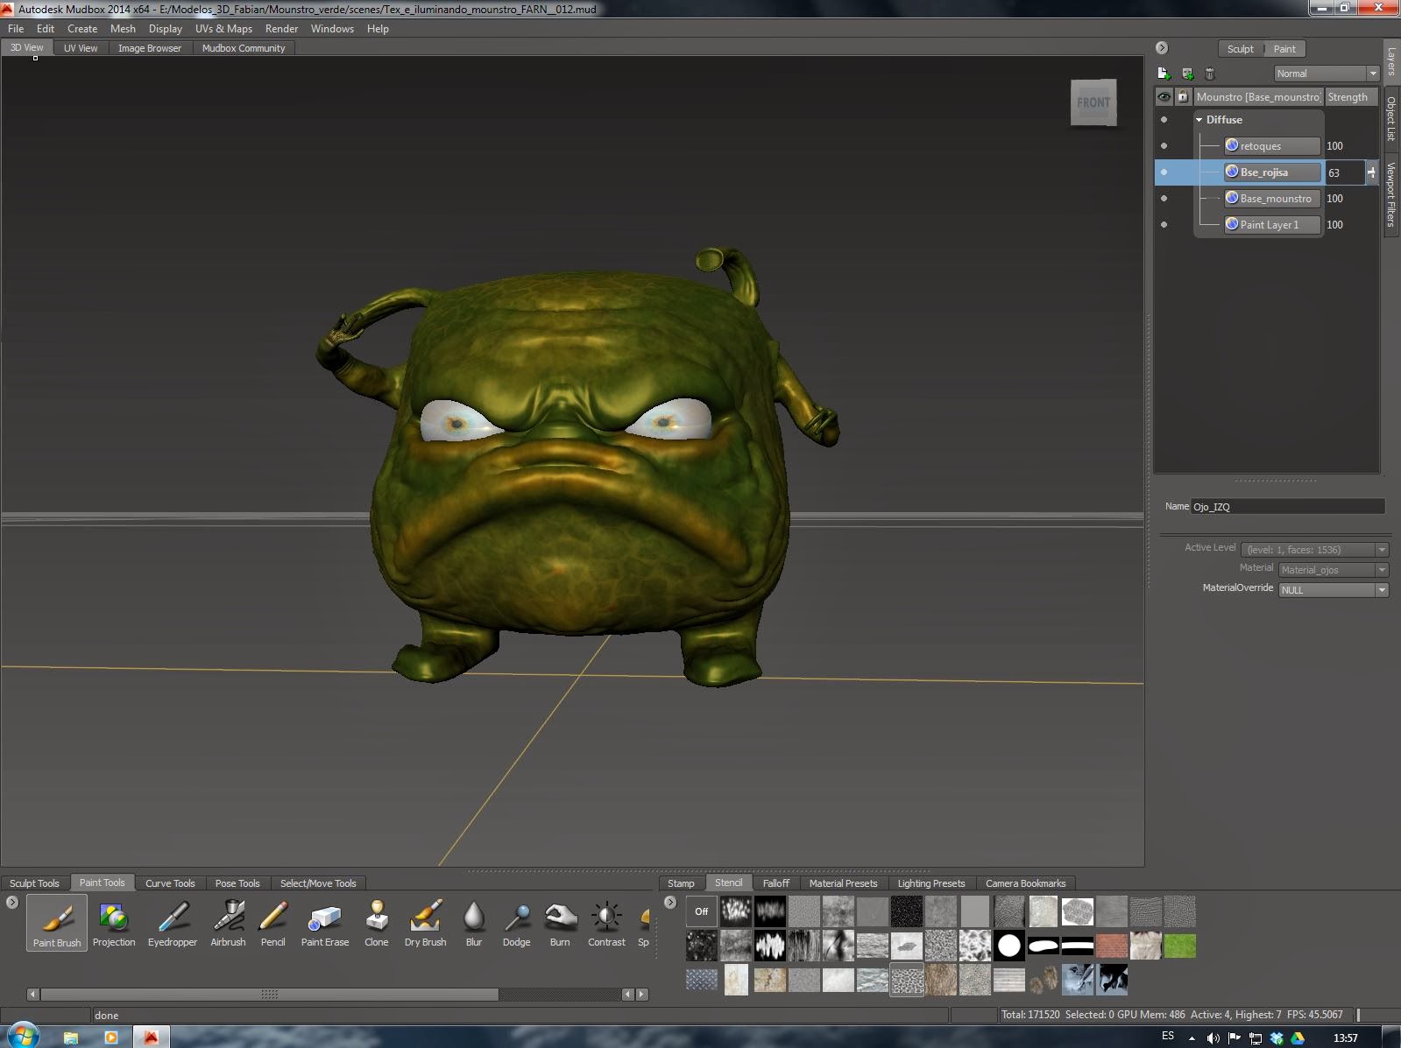Click the Name field containing Ojo_IZQ
Viewport: 1401px width, 1048px height.
coord(1287,507)
